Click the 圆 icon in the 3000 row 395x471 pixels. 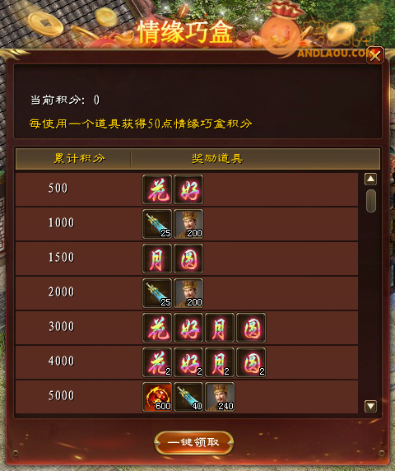[x=251, y=328]
